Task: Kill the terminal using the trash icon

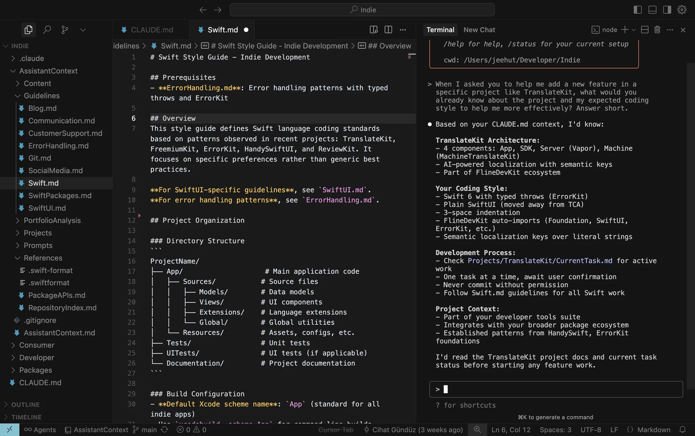Action: (657, 30)
